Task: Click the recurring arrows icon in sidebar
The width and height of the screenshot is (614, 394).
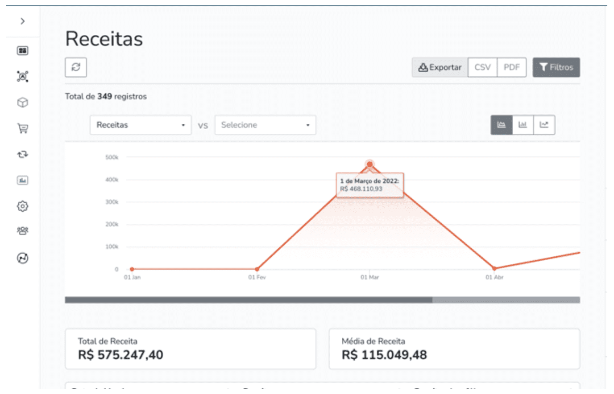Action: 23,155
